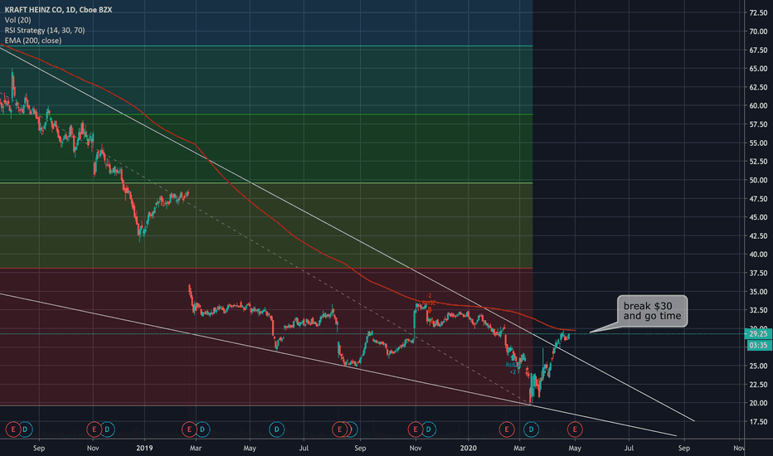
Task: Click the dividend D marker after Nov 2019
Action: [x=429, y=429]
